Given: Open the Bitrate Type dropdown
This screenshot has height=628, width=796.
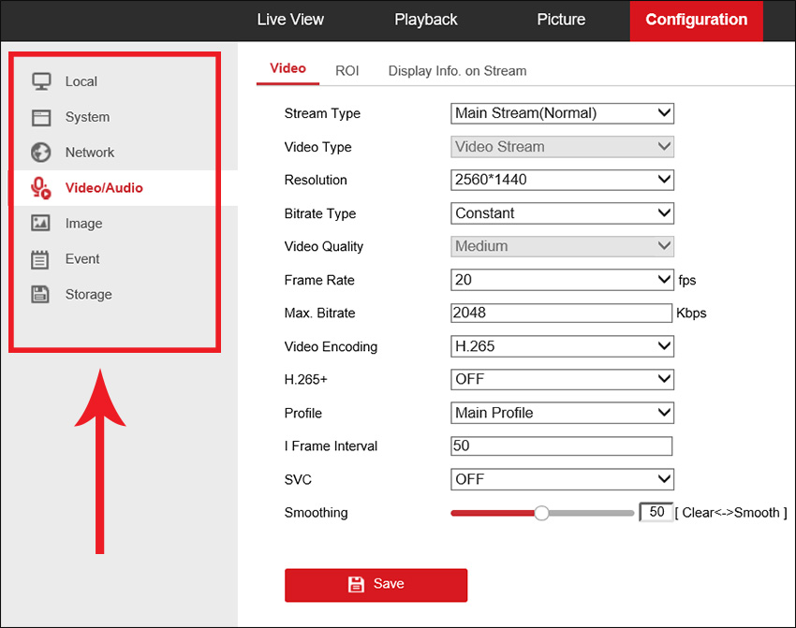Looking at the screenshot, I should 562,213.
